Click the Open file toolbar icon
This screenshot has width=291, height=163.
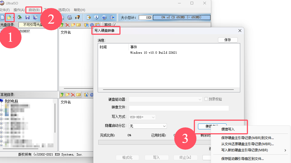pyautogui.click(x=9, y=18)
